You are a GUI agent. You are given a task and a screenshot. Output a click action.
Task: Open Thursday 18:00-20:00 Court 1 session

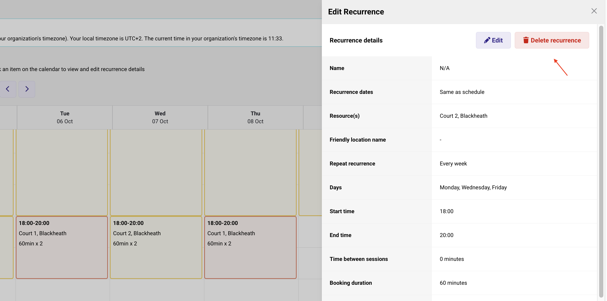250,247
